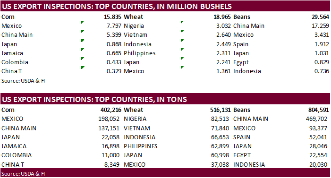
Task: Click the MEXICO 198,052 corn tons cell
Action: 109,119
